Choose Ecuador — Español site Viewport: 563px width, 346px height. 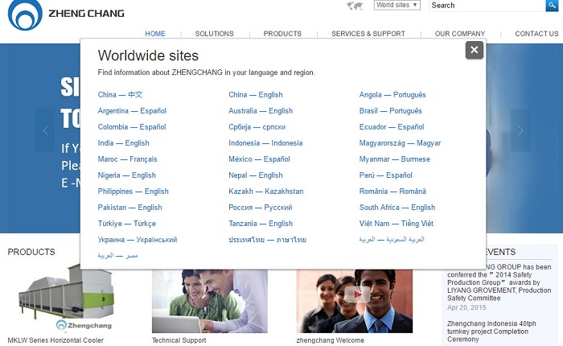pos(392,127)
